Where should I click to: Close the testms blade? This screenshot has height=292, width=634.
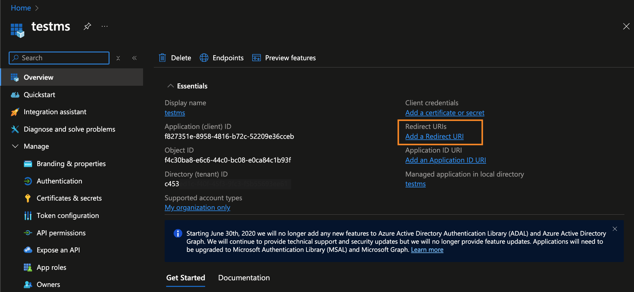point(626,26)
